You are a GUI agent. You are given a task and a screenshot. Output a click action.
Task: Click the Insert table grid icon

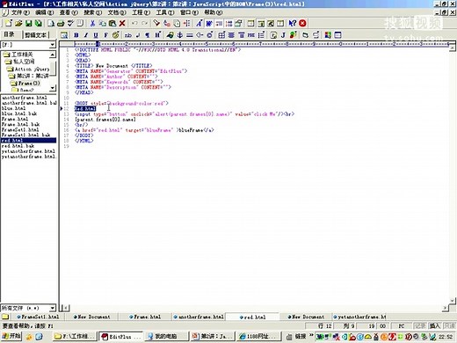tap(221, 35)
